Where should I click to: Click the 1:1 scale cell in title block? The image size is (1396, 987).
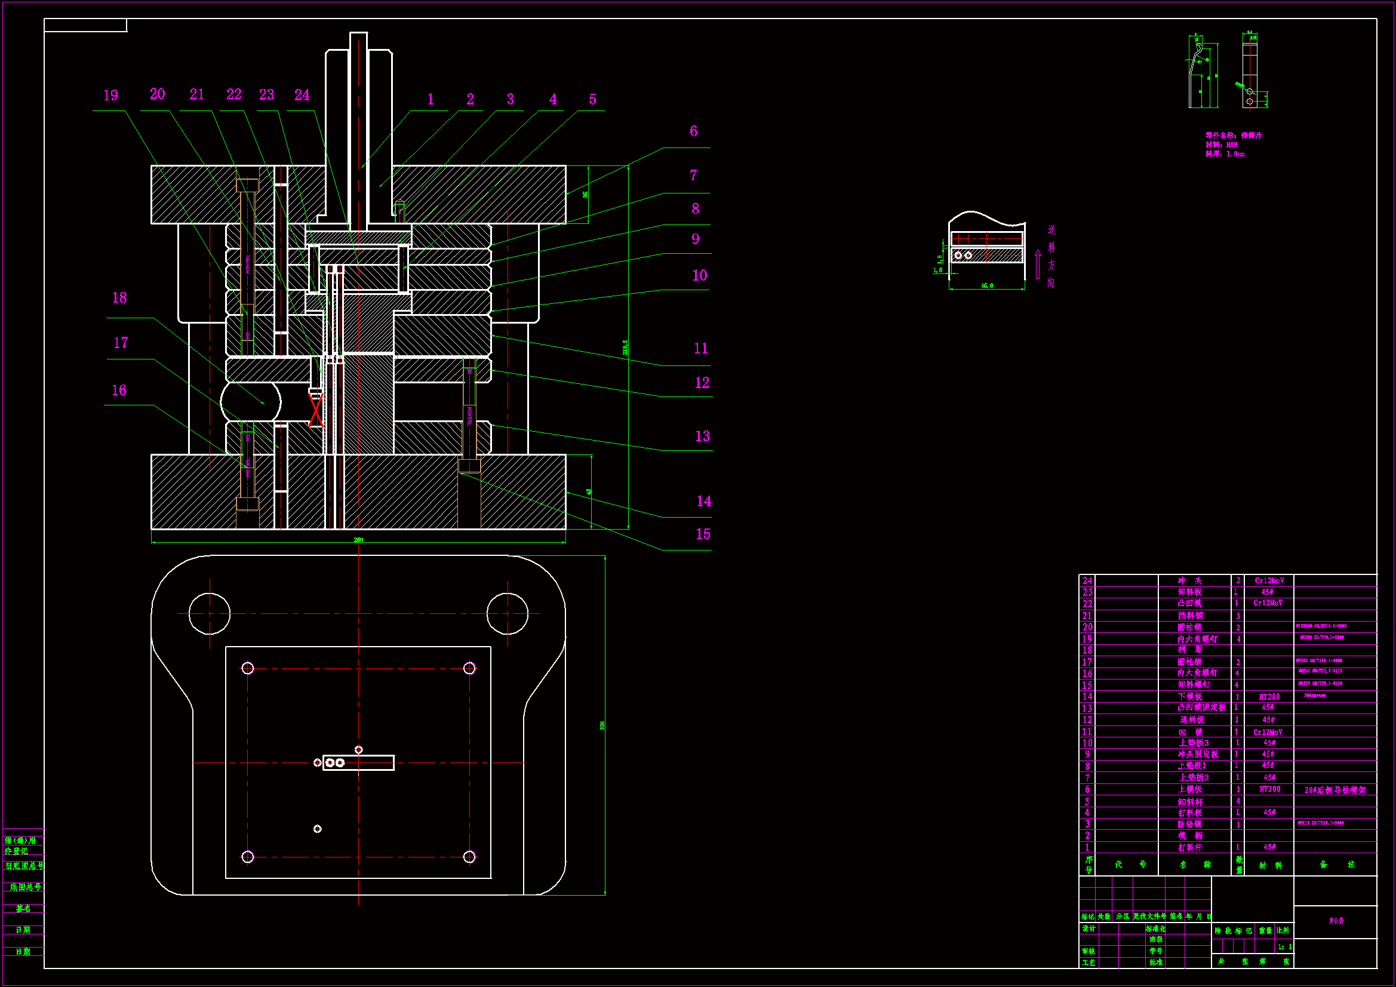(1284, 947)
